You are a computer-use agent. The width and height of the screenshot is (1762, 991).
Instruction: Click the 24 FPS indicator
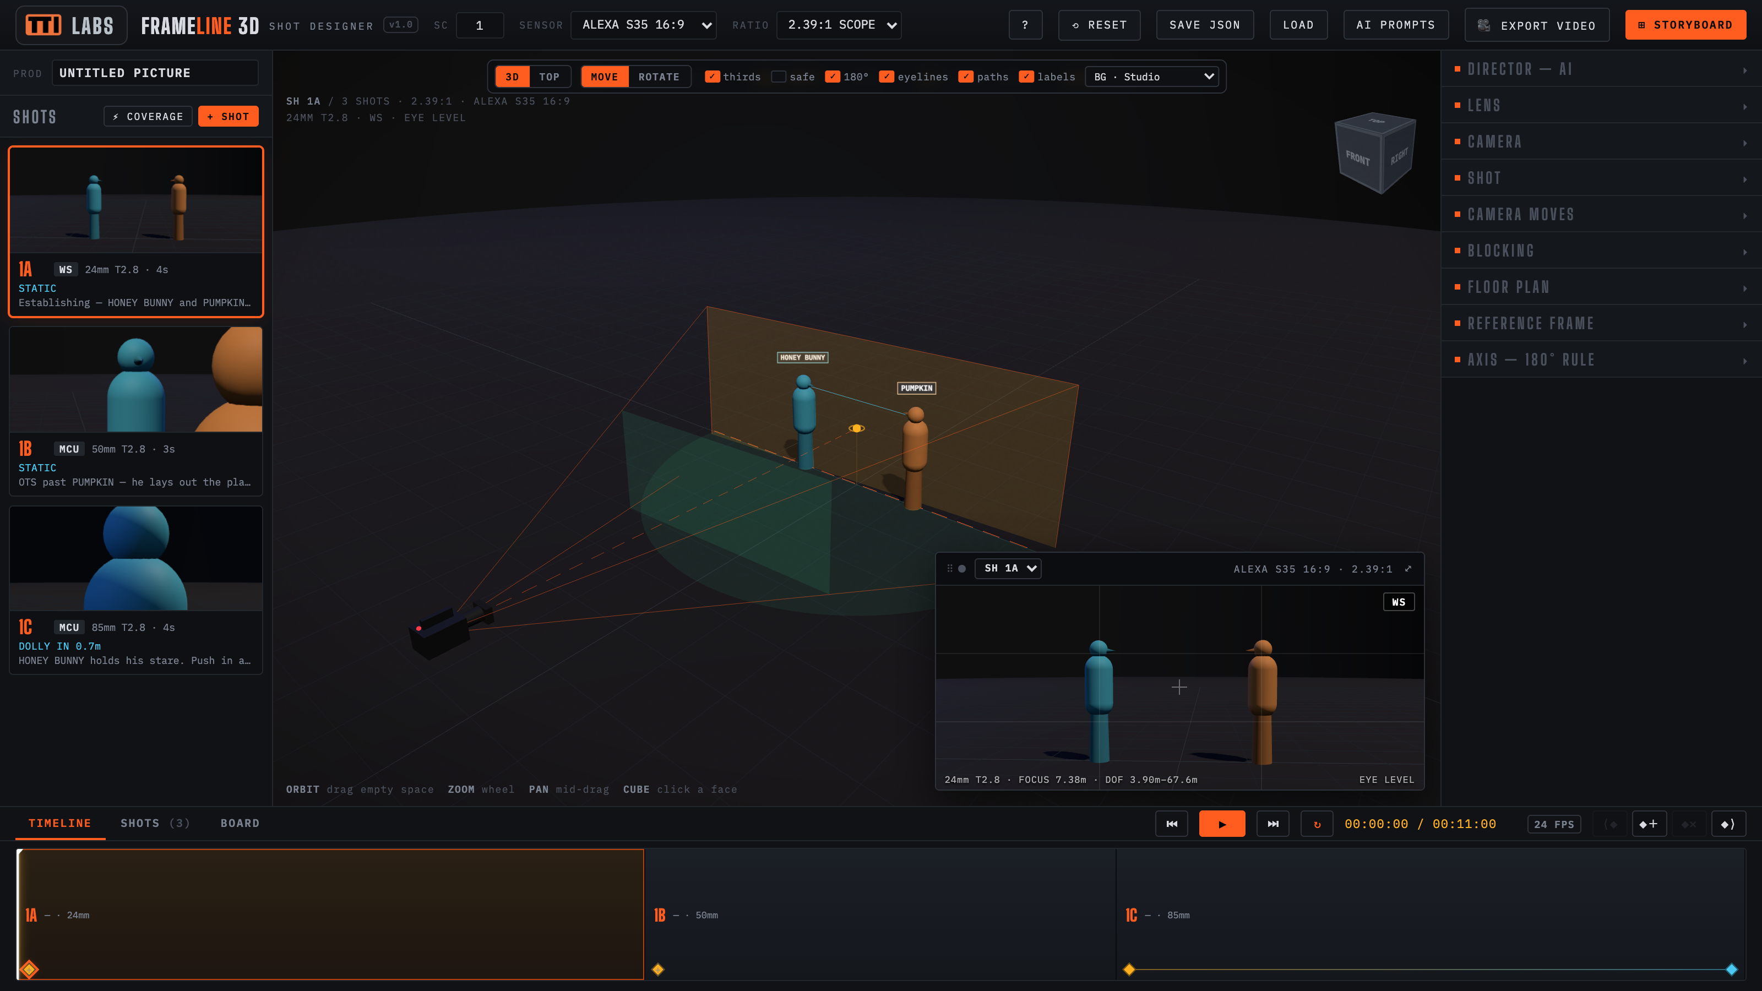click(x=1554, y=824)
